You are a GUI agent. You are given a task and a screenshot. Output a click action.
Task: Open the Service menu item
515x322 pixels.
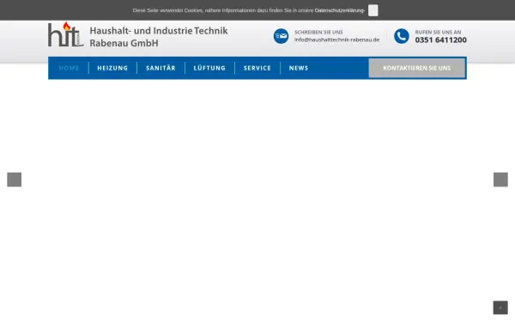257,68
